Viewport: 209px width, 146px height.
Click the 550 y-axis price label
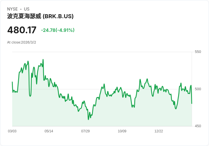click(198, 52)
